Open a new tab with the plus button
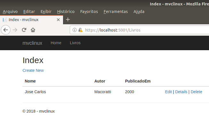Image resolution: width=209 pixels, height=125 pixels. [68, 20]
